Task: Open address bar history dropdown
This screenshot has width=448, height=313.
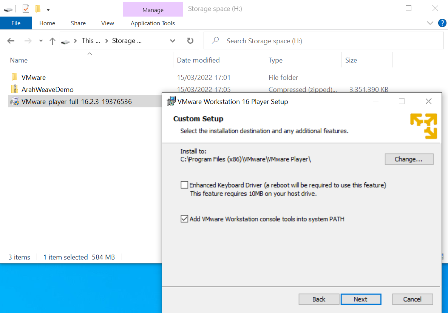Action: pyautogui.click(x=172, y=41)
